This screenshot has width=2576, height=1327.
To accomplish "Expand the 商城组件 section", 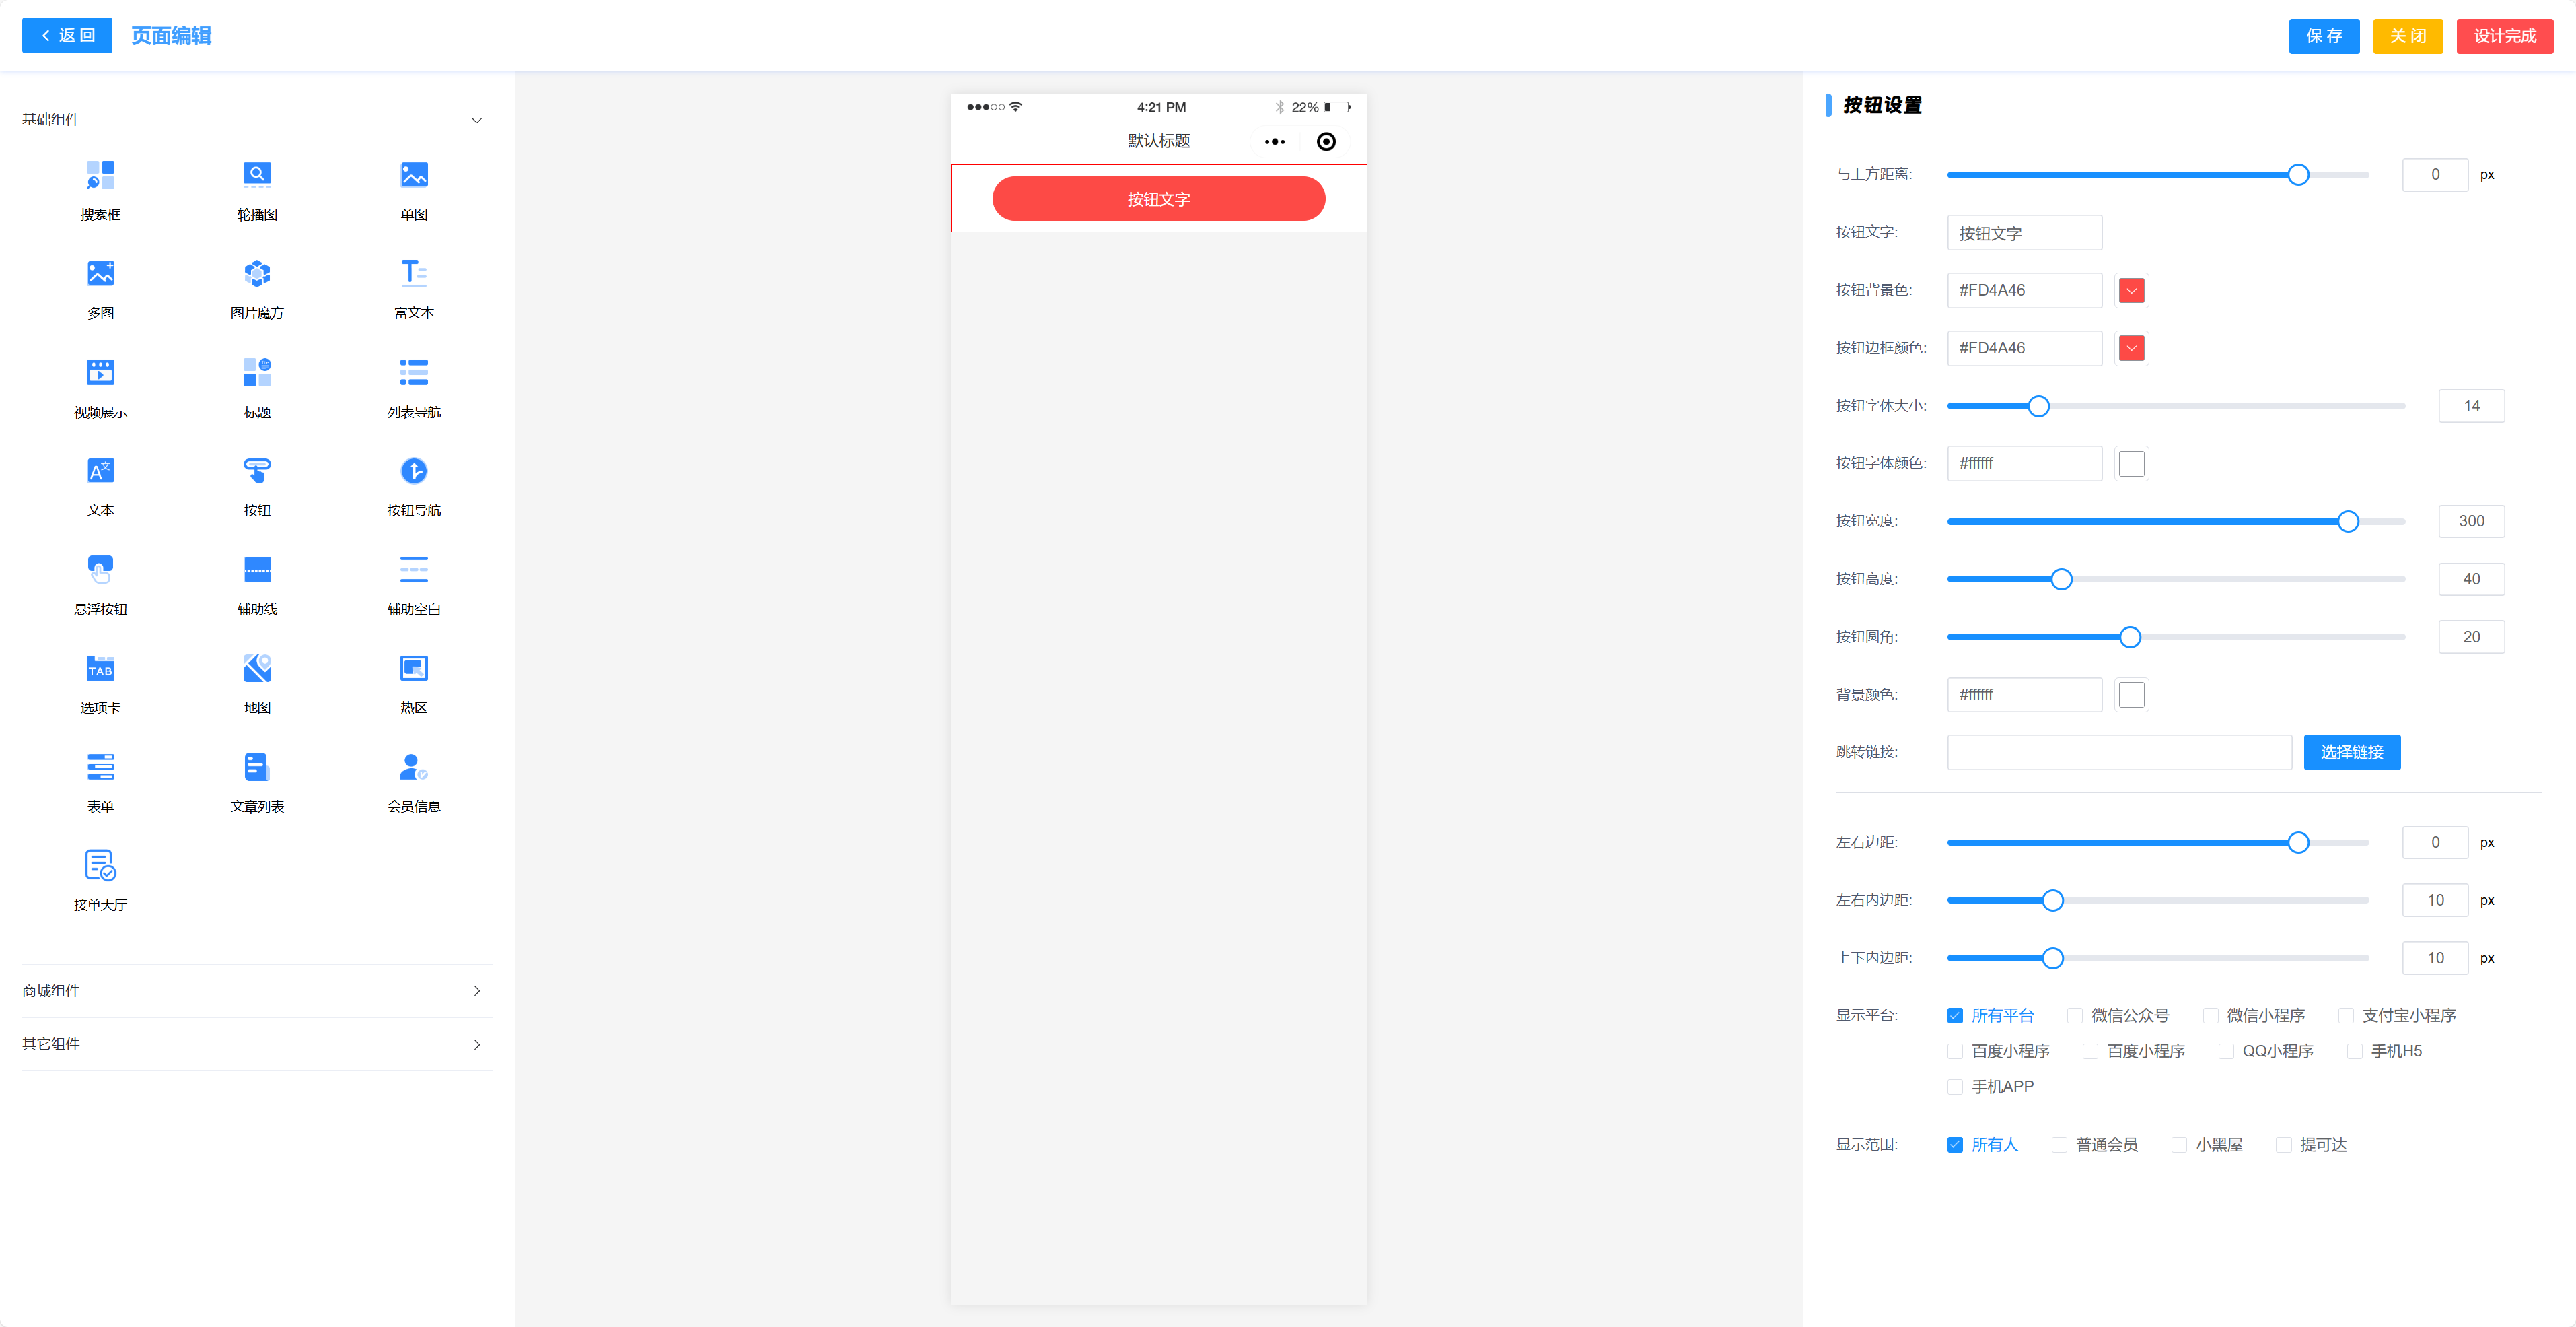I will pyautogui.click(x=476, y=991).
